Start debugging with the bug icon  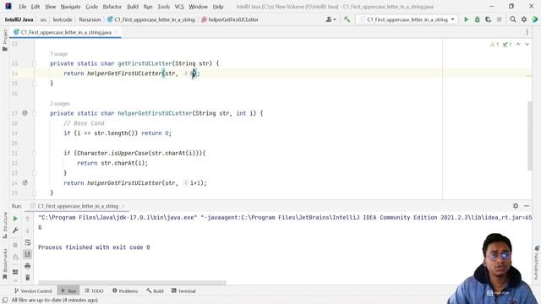(x=477, y=19)
